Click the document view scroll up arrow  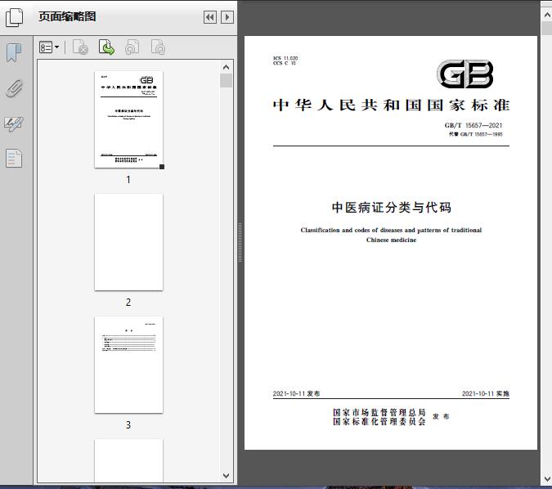point(547,15)
